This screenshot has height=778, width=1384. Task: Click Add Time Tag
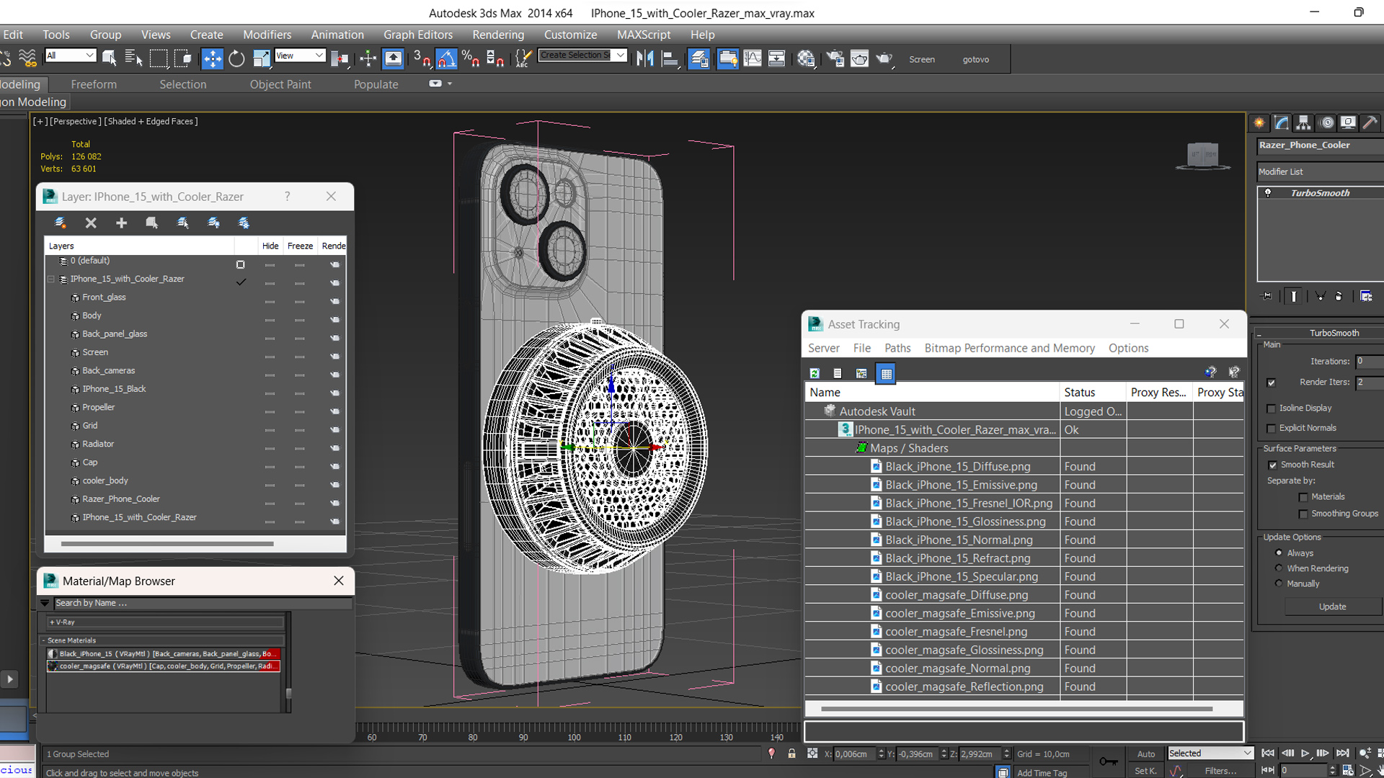(1042, 773)
